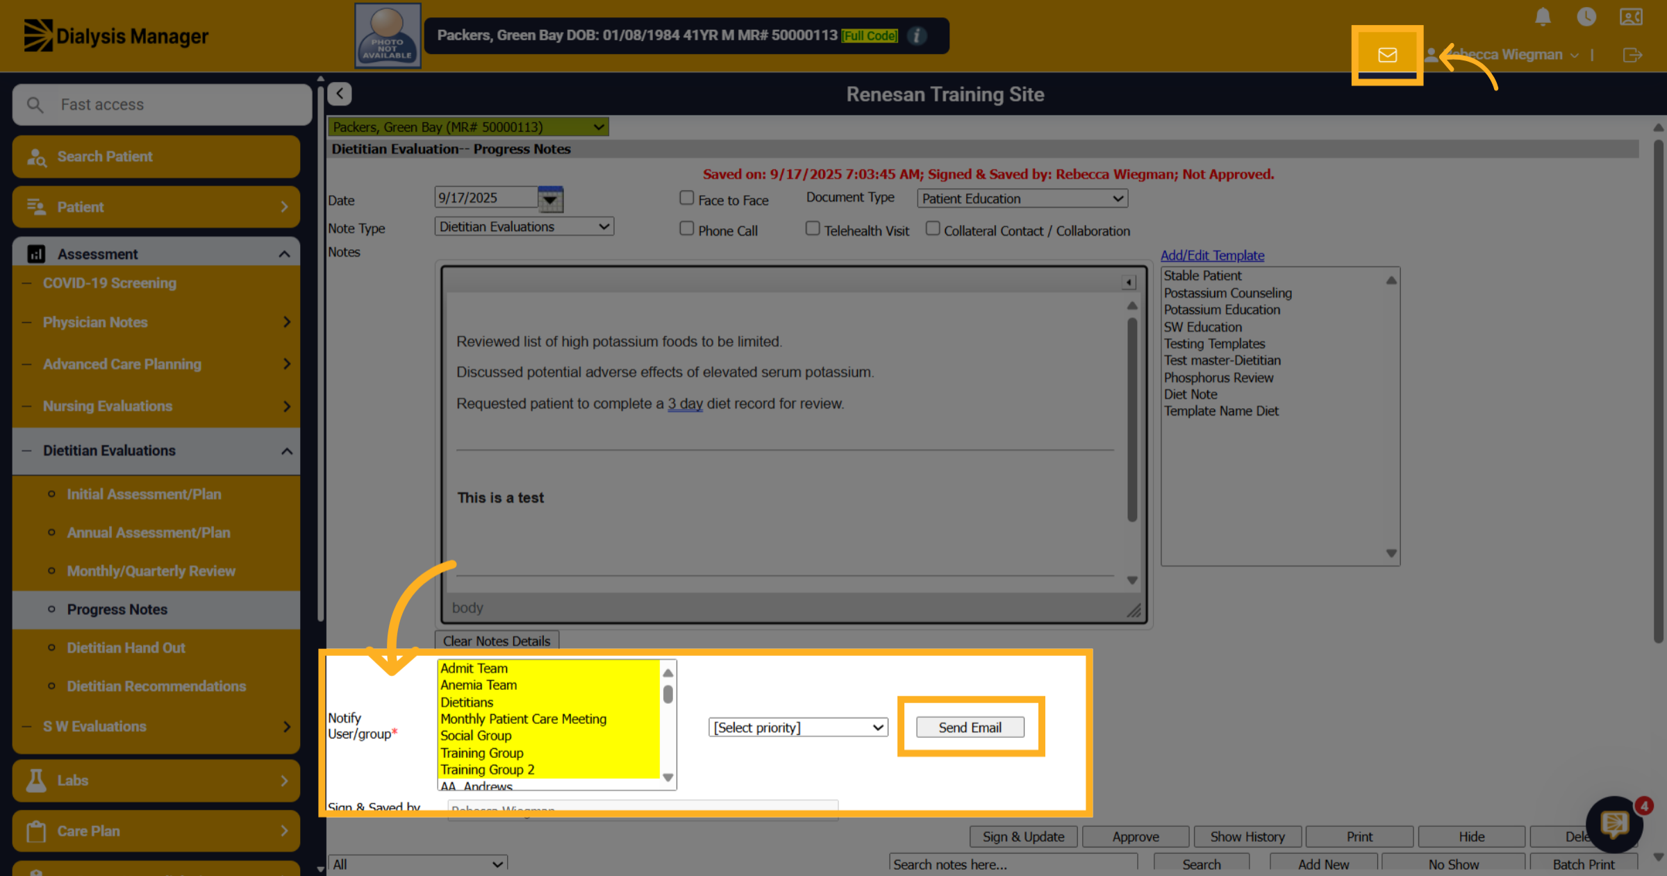
Task: Open the Document Type dropdown
Action: pos(1022,199)
